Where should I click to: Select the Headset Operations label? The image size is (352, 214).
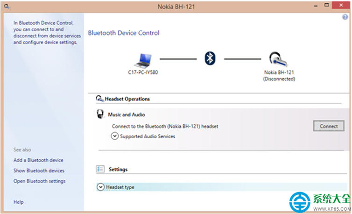[127, 99]
